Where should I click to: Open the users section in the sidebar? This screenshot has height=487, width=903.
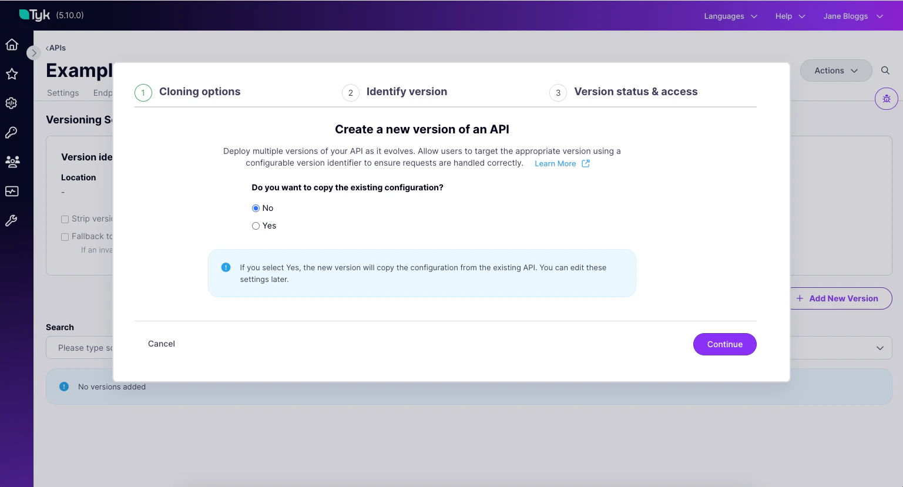pyautogui.click(x=12, y=162)
